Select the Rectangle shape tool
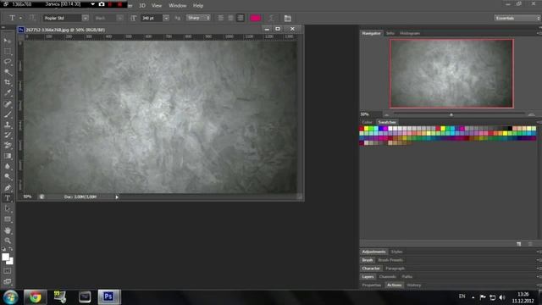 coord(8,219)
